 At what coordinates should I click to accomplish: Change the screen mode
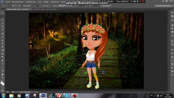tap(2, 91)
